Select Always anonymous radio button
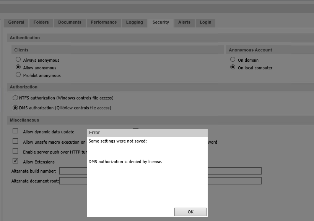 pos(18,59)
